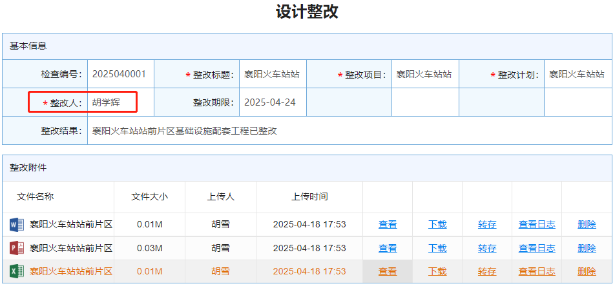The height and width of the screenshot is (286, 615).
Task: Click the 整改附件 section header
Action: 28,167
